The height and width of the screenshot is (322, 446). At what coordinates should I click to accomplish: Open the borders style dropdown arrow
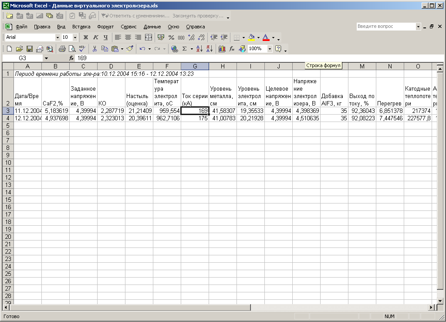click(243, 37)
